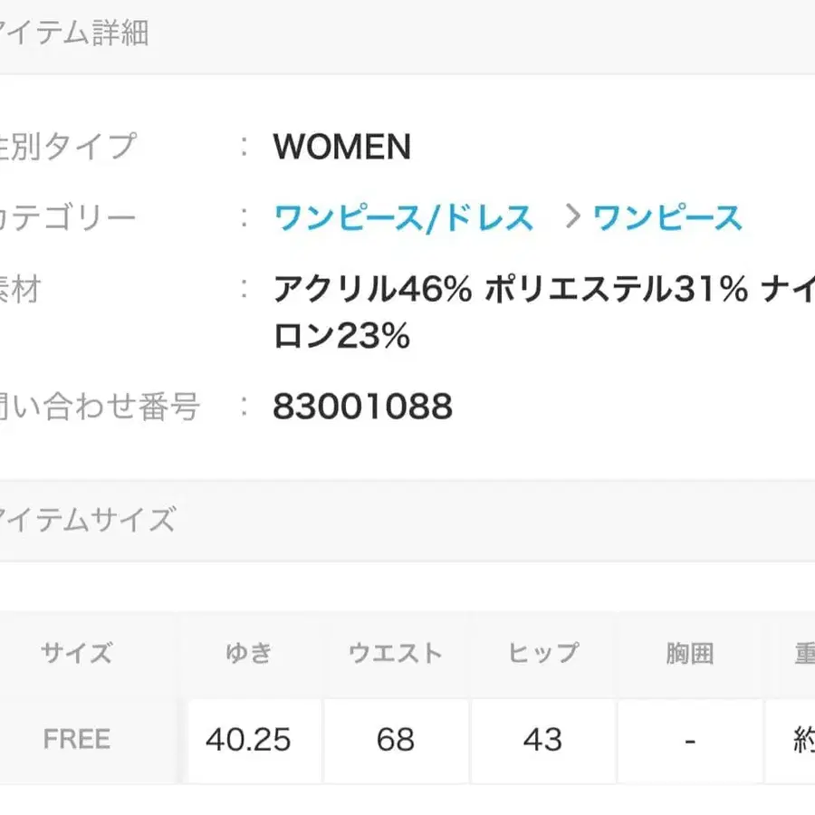Click the waist measurement value 68

pyautogui.click(x=395, y=739)
